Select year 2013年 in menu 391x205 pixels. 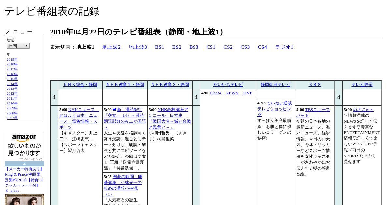coord(12,89)
